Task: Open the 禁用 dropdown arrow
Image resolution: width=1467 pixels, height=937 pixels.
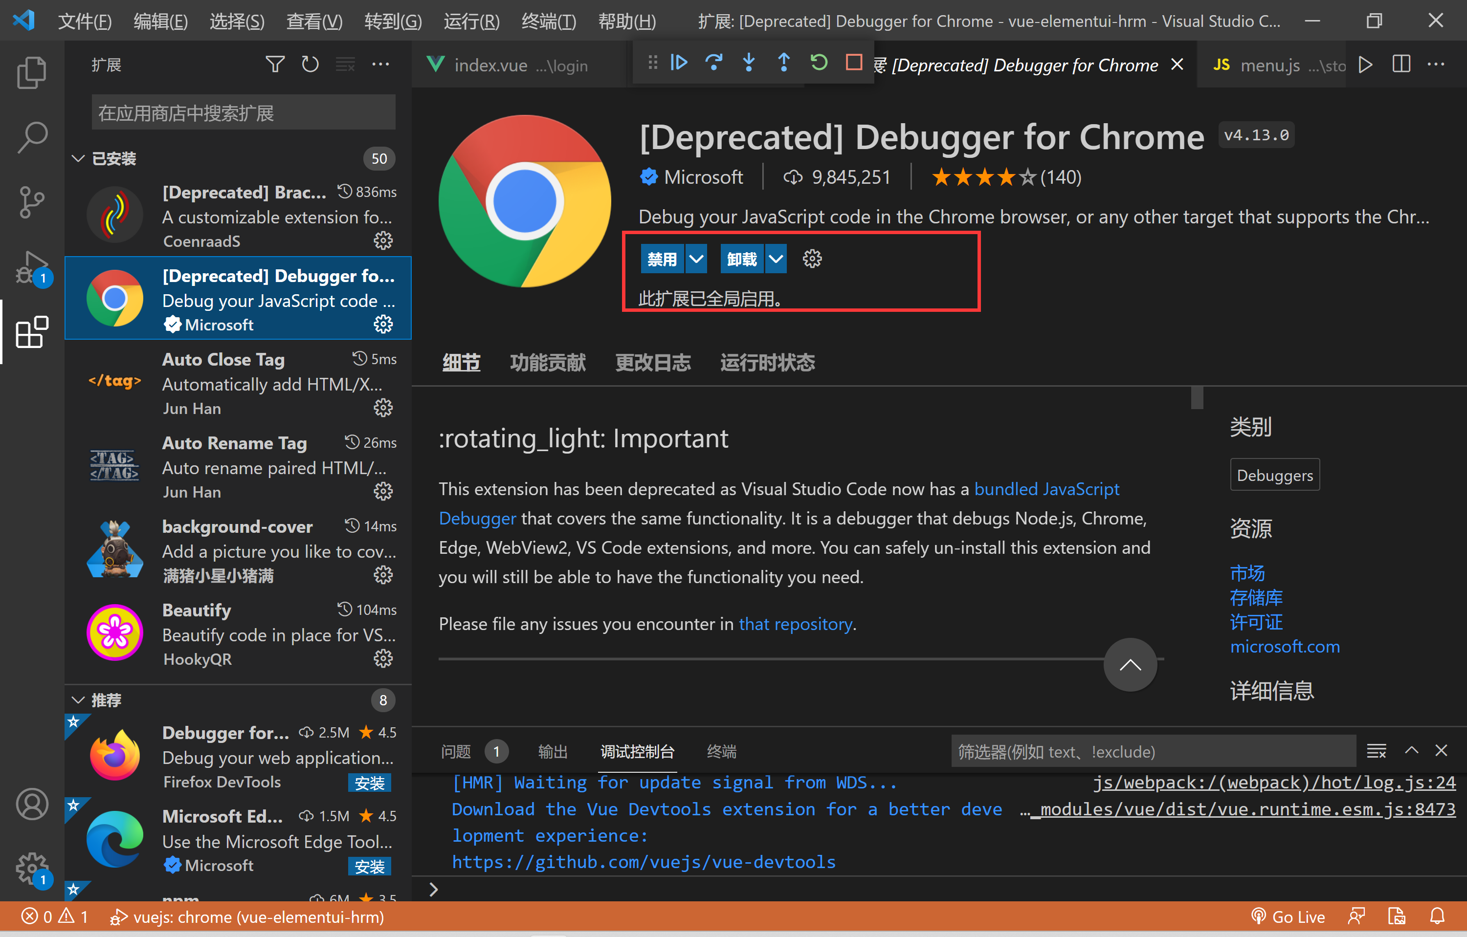Action: point(696,259)
